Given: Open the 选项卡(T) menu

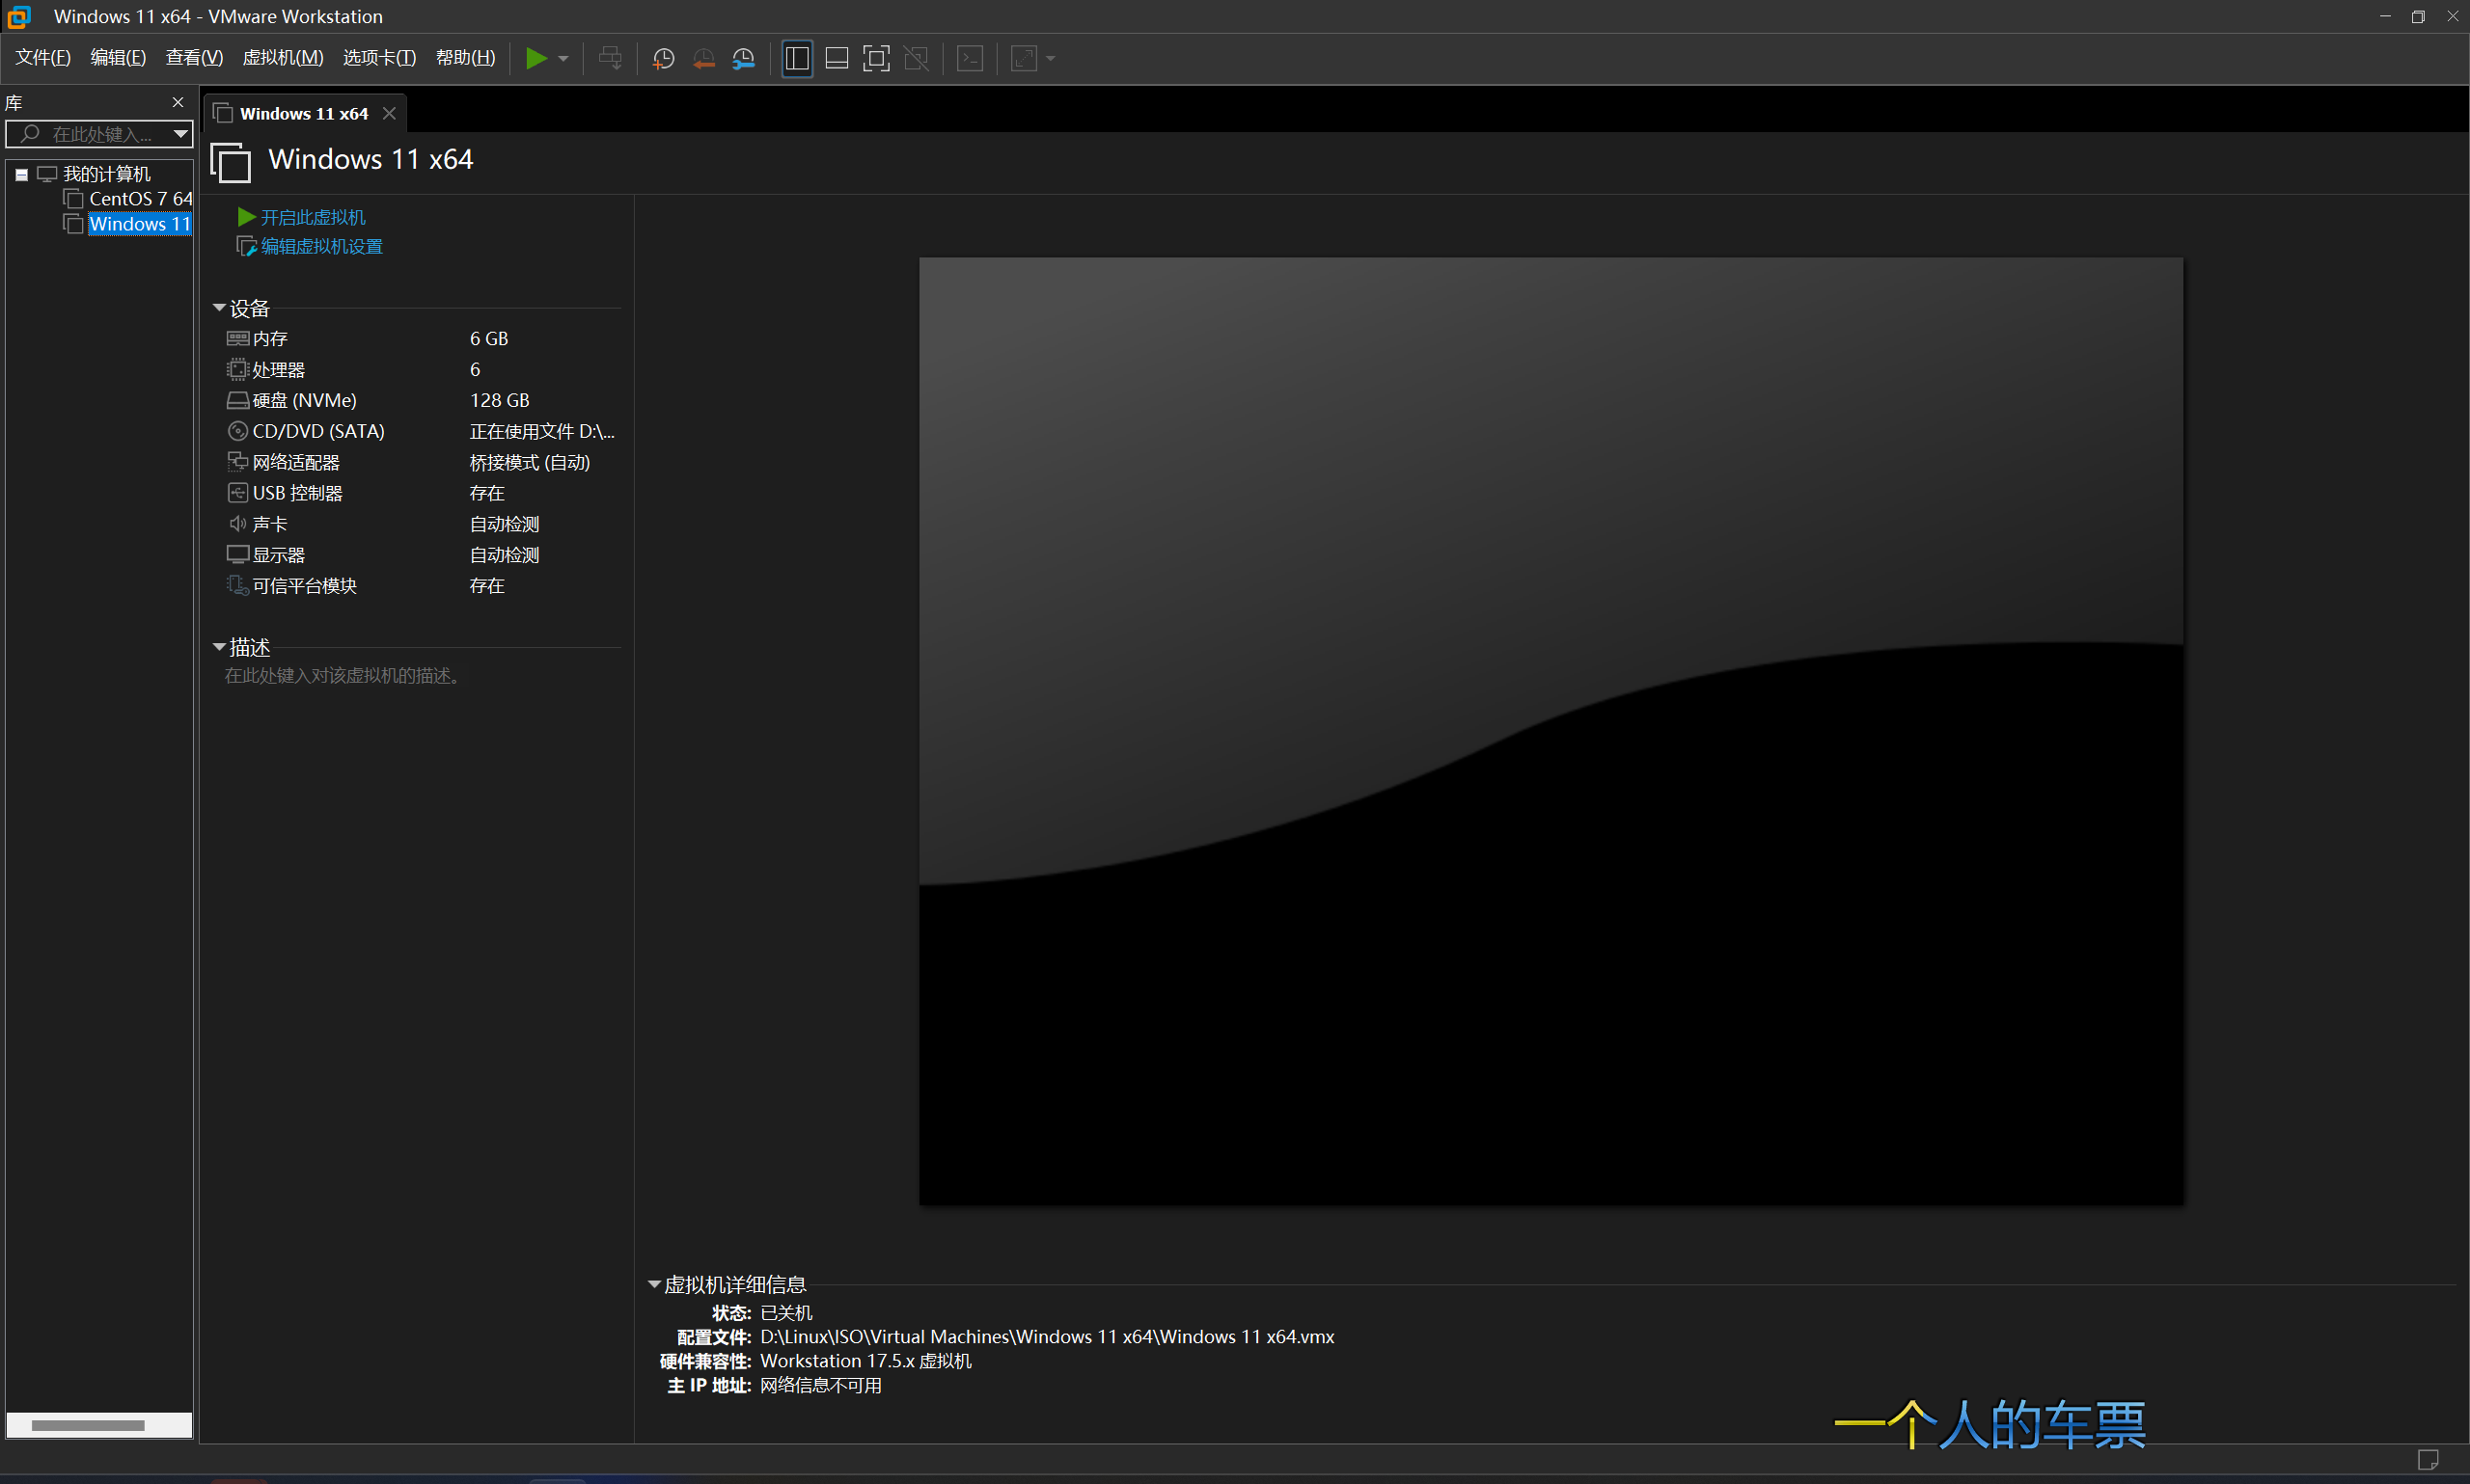Looking at the screenshot, I should [379, 58].
